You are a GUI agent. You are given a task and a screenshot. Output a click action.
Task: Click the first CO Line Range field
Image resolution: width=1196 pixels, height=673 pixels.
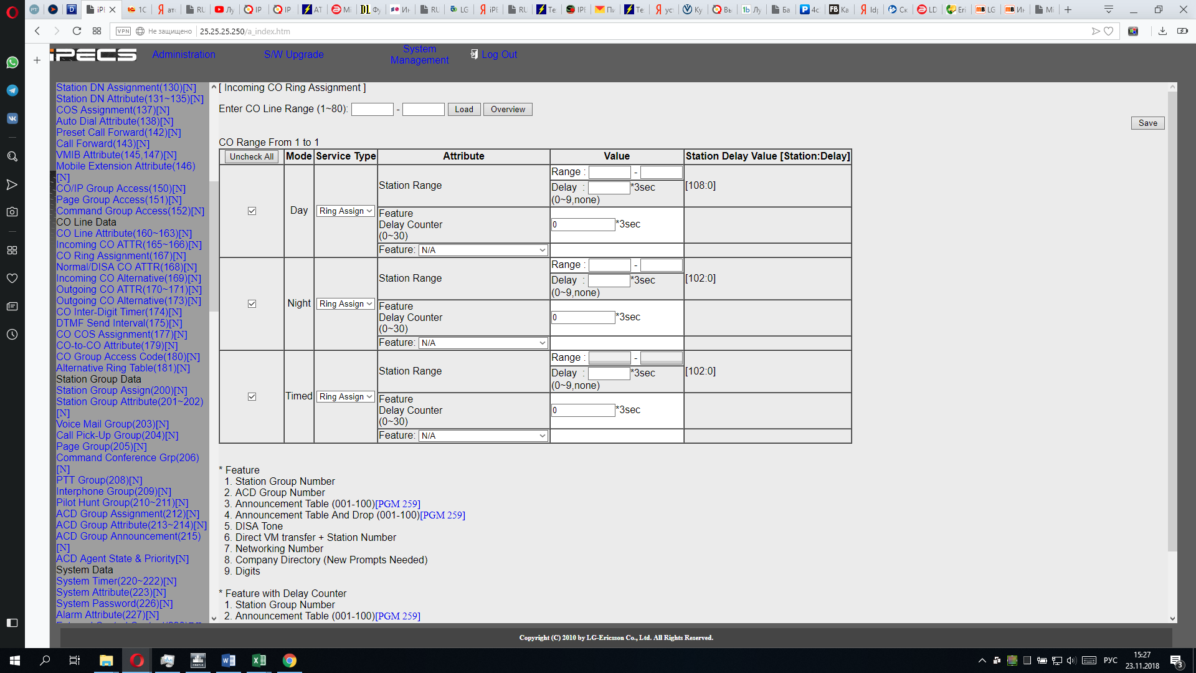click(x=372, y=110)
